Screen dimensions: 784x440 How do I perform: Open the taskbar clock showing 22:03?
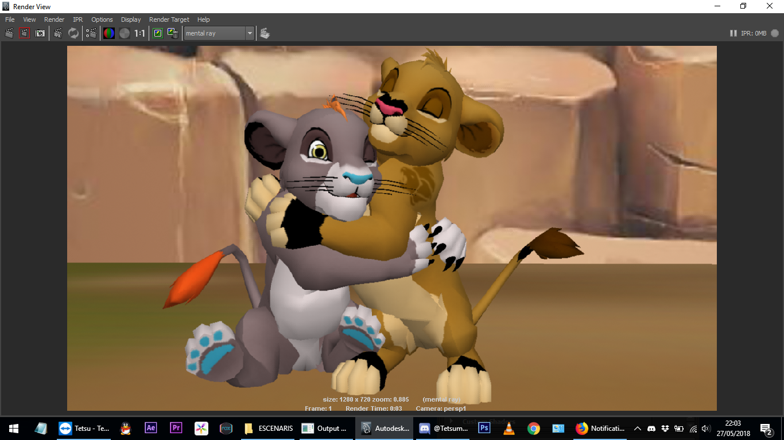click(x=733, y=428)
